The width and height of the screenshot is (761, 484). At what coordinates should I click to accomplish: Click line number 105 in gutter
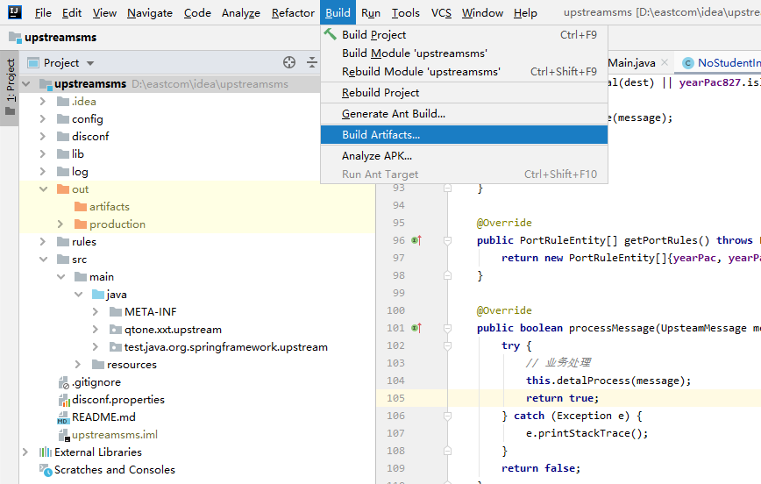[x=395, y=398]
